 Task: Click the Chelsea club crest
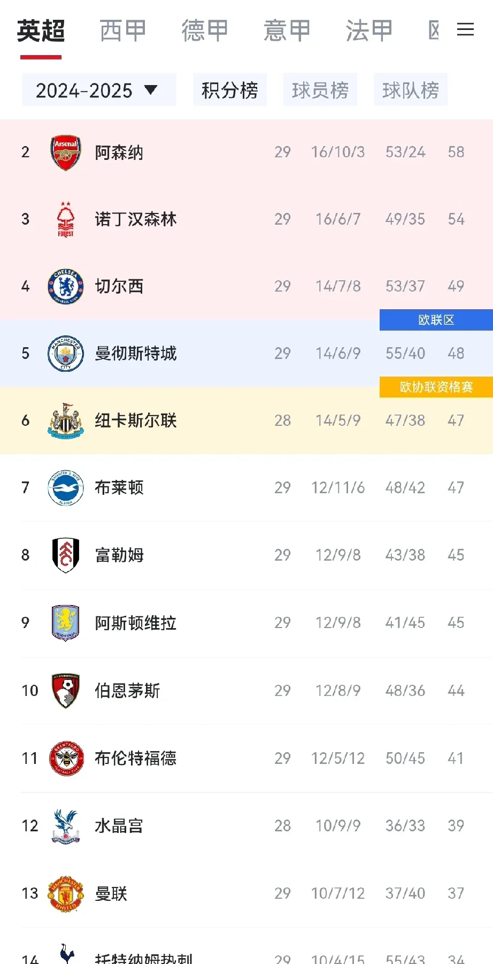pyautogui.click(x=65, y=286)
